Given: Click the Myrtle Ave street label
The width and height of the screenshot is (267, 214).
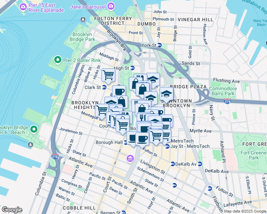Looking at the screenshot, I should 201,131.
